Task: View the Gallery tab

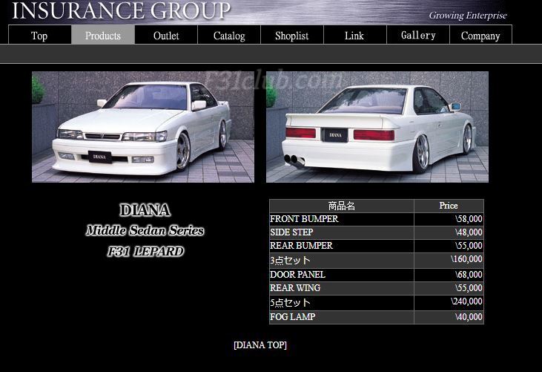Action: point(418,35)
